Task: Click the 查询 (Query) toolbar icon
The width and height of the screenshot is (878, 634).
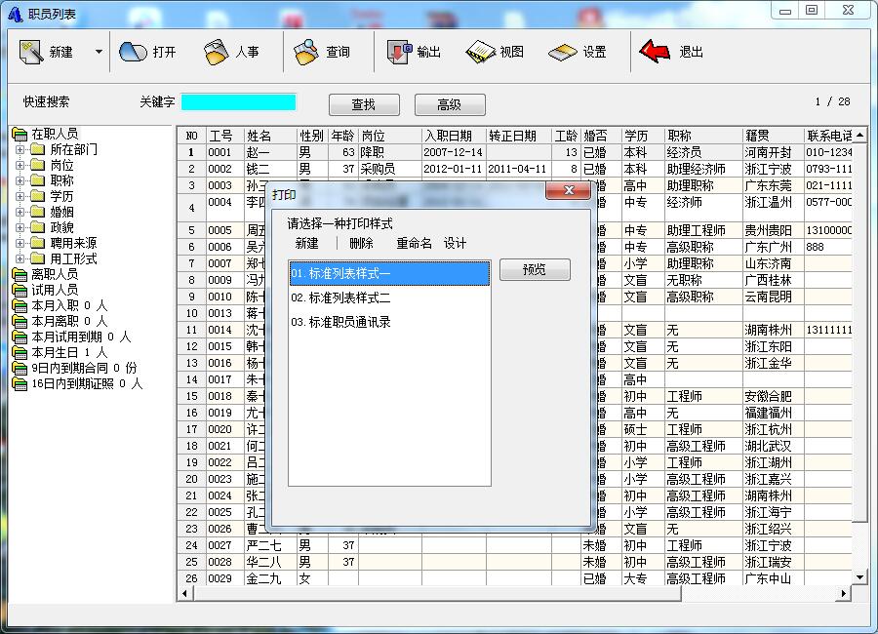Action: coord(306,52)
